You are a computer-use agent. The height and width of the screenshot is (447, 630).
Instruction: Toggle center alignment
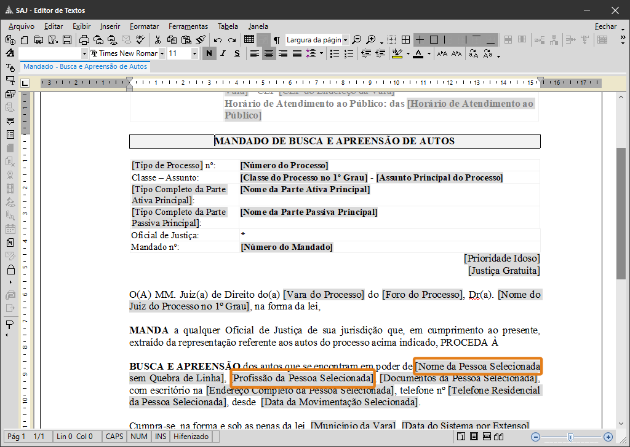[x=269, y=53]
